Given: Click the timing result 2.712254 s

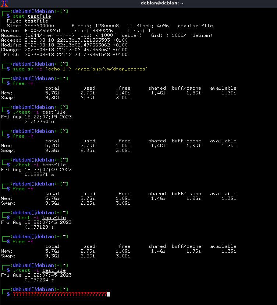Looking at the screenshot, I should click(39, 122).
